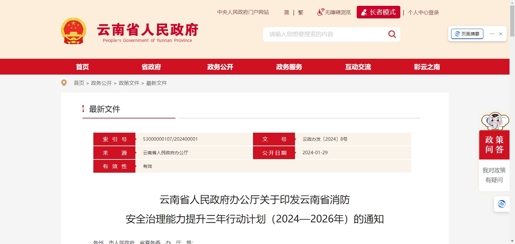This screenshot has width=515, height=244.
Task: Click the Yunnan government national emblem logo
Action: pos(74,31)
